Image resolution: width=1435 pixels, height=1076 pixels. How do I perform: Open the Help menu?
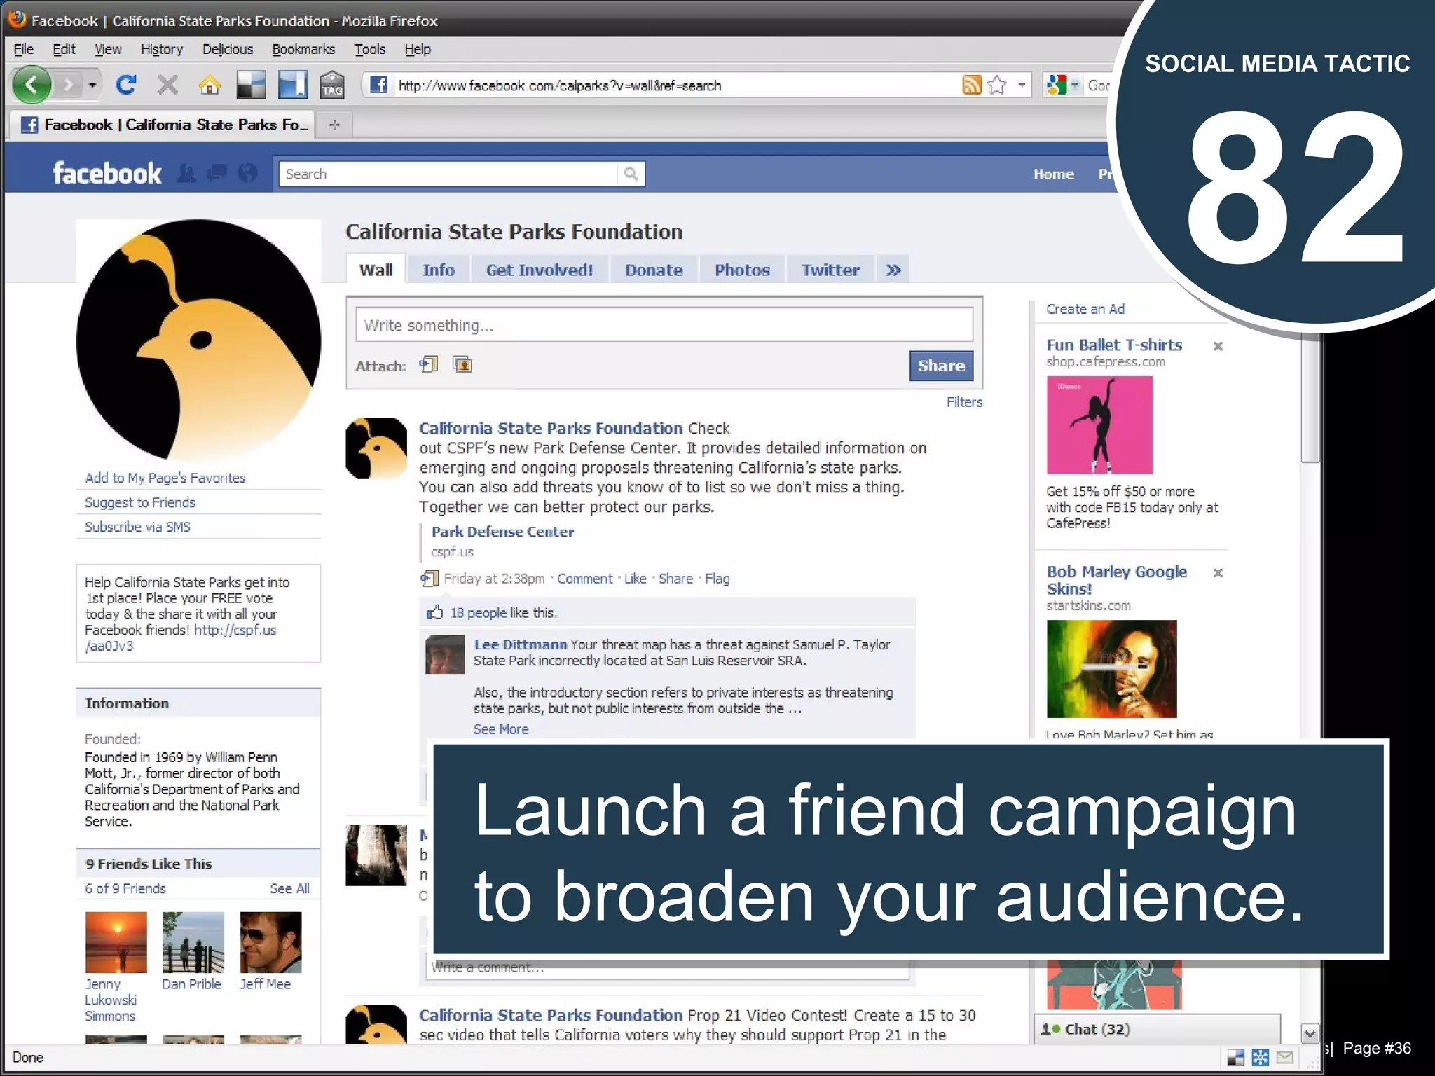point(418,49)
